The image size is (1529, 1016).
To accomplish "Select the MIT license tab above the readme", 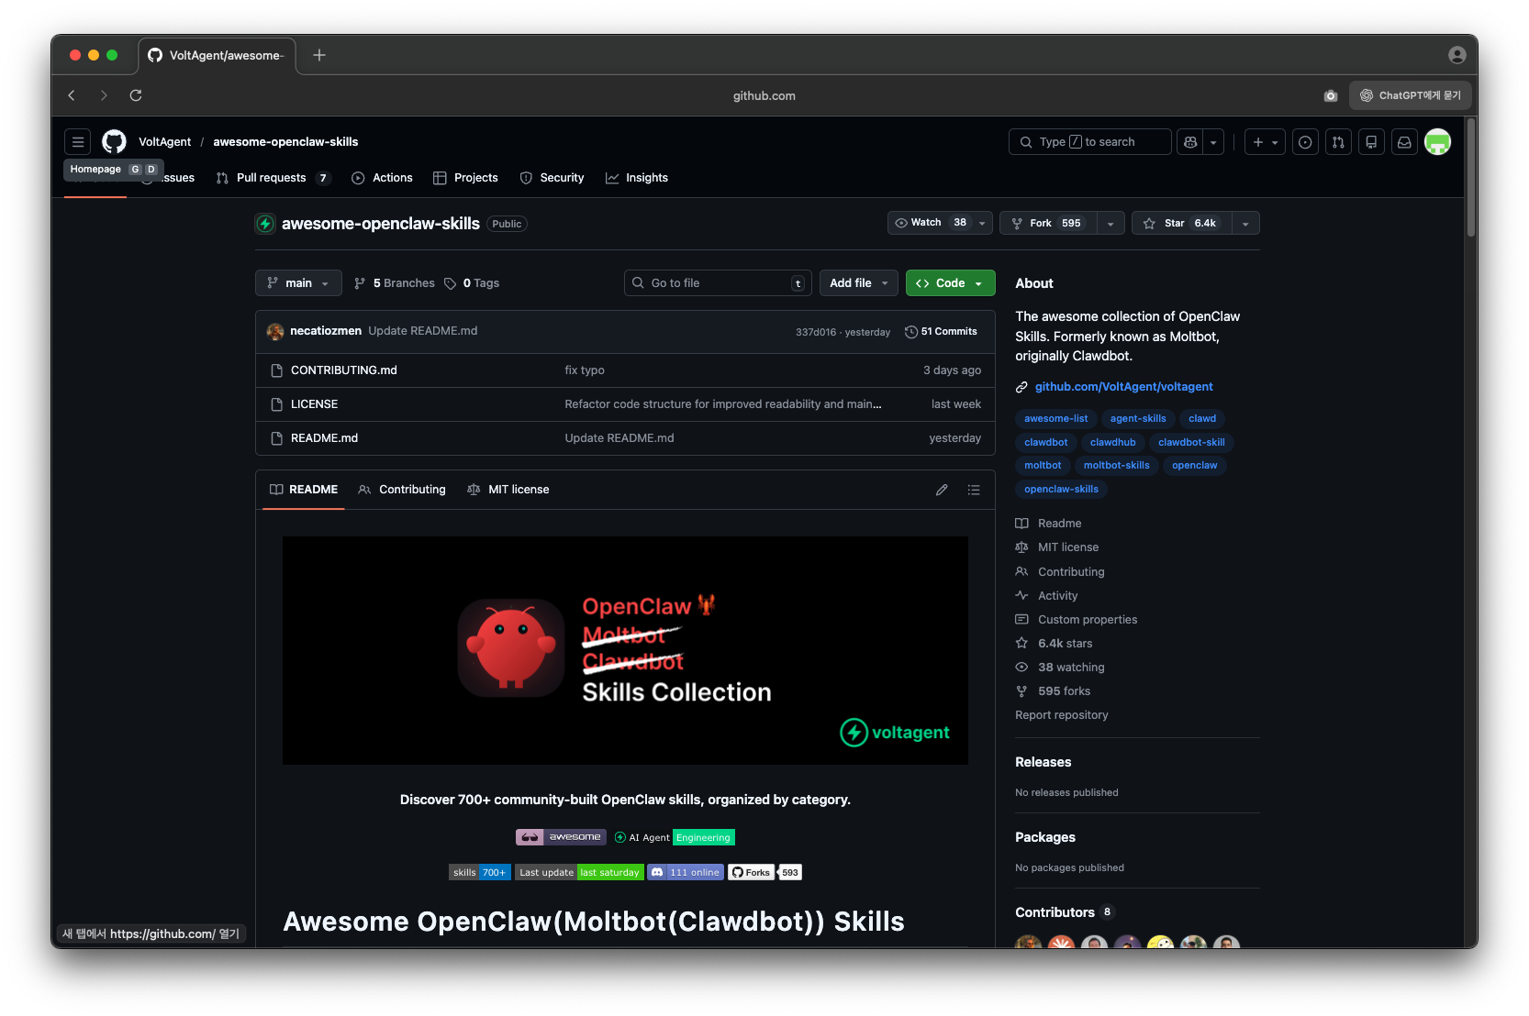I will point(508,490).
